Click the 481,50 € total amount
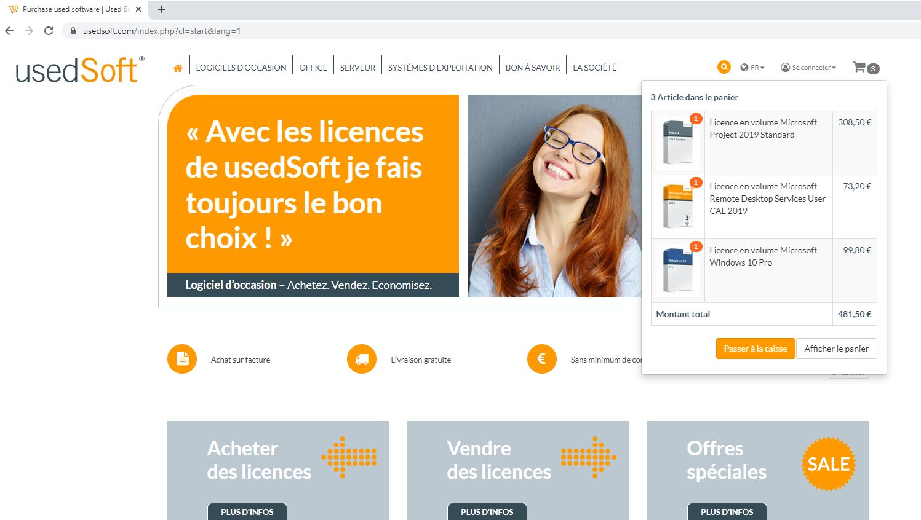921x520 pixels. pyautogui.click(x=855, y=314)
